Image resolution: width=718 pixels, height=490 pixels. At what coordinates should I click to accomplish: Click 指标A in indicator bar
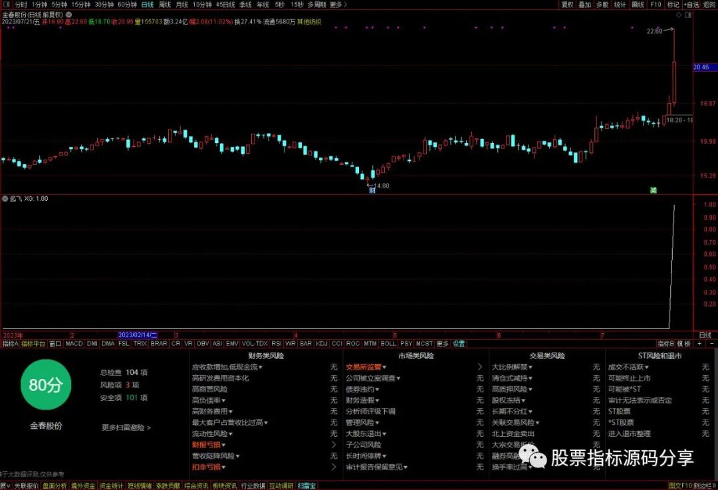point(10,344)
